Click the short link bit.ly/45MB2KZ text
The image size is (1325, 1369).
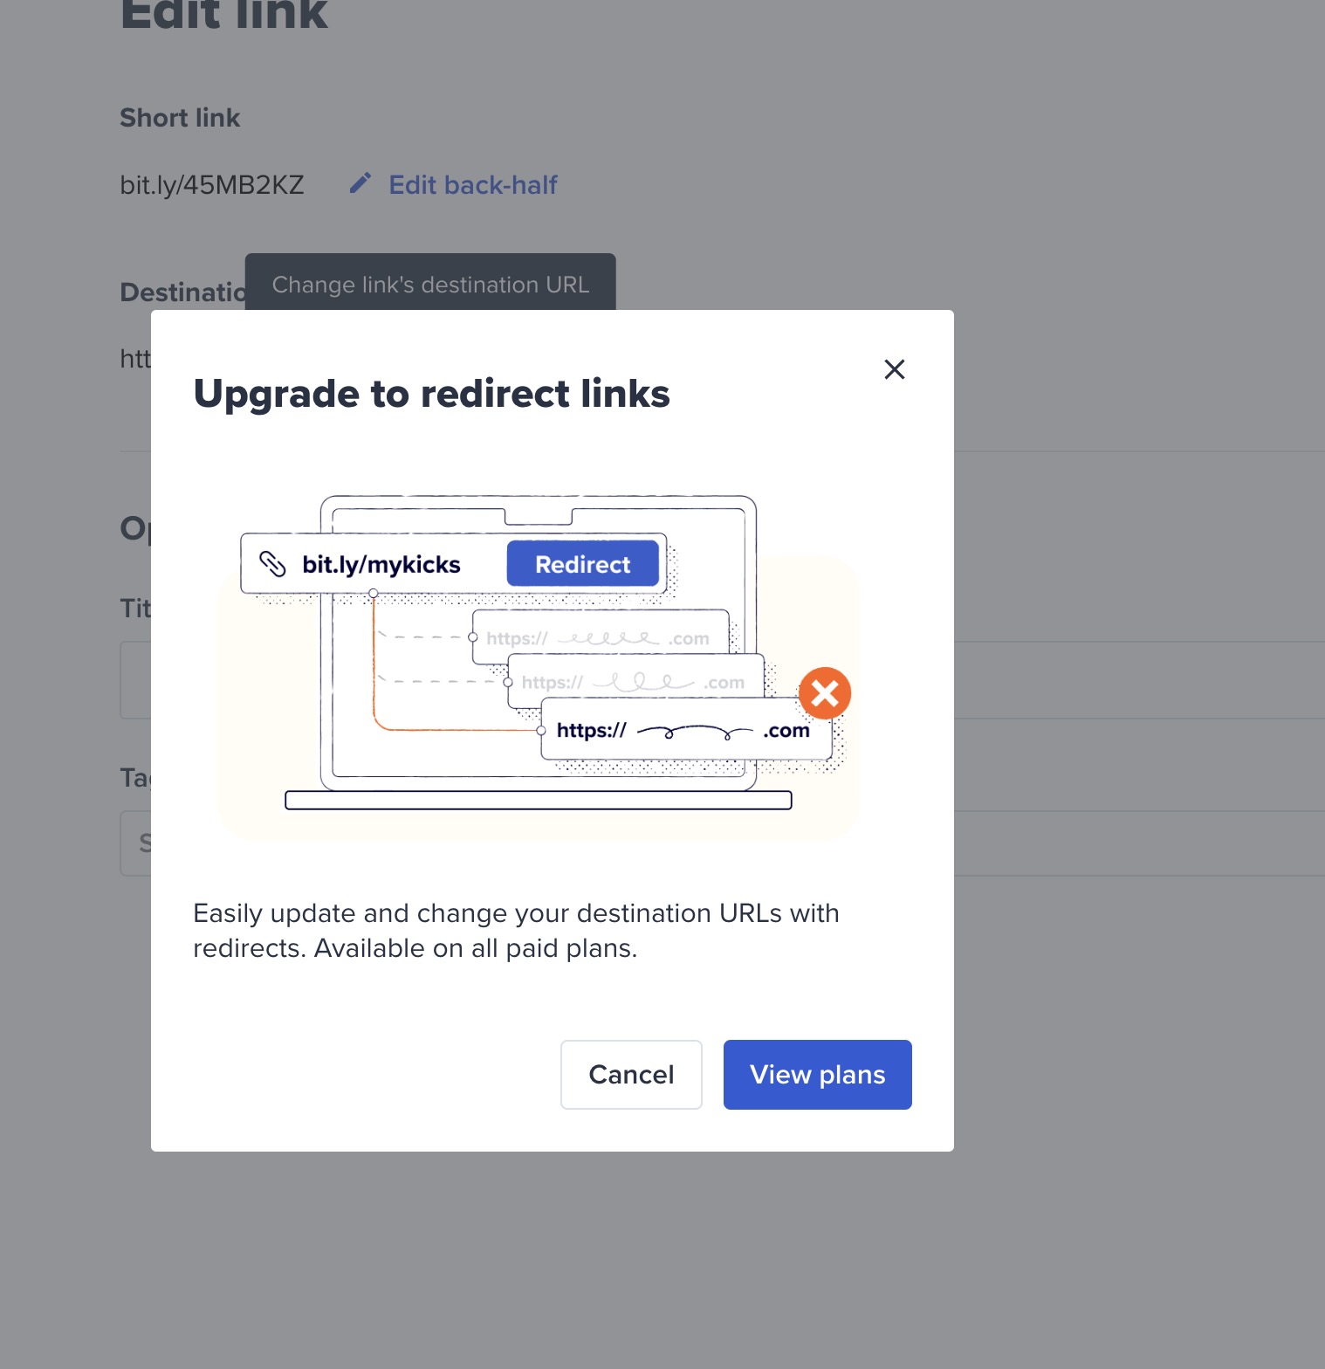(212, 185)
